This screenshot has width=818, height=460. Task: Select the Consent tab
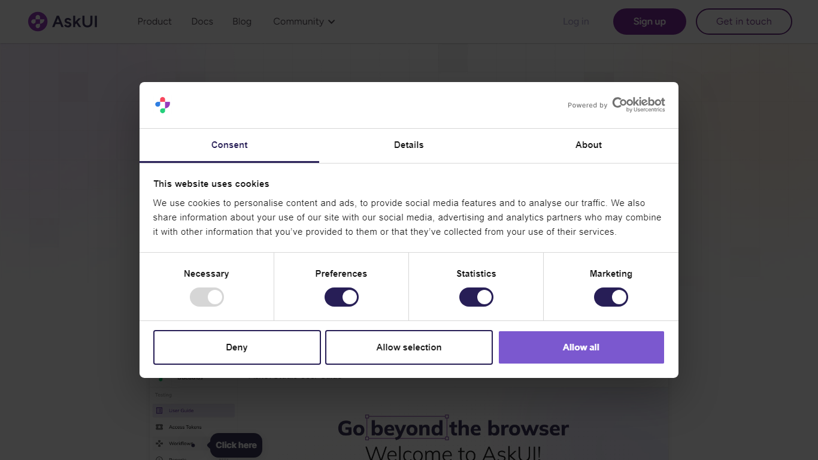click(x=229, y=145)
